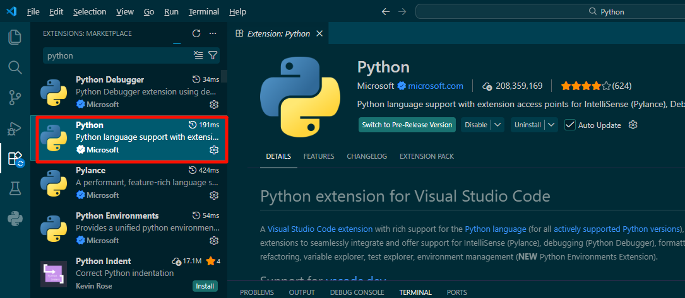
Task: Click the Pylance extension icon
Action: [x=54, y=183]
